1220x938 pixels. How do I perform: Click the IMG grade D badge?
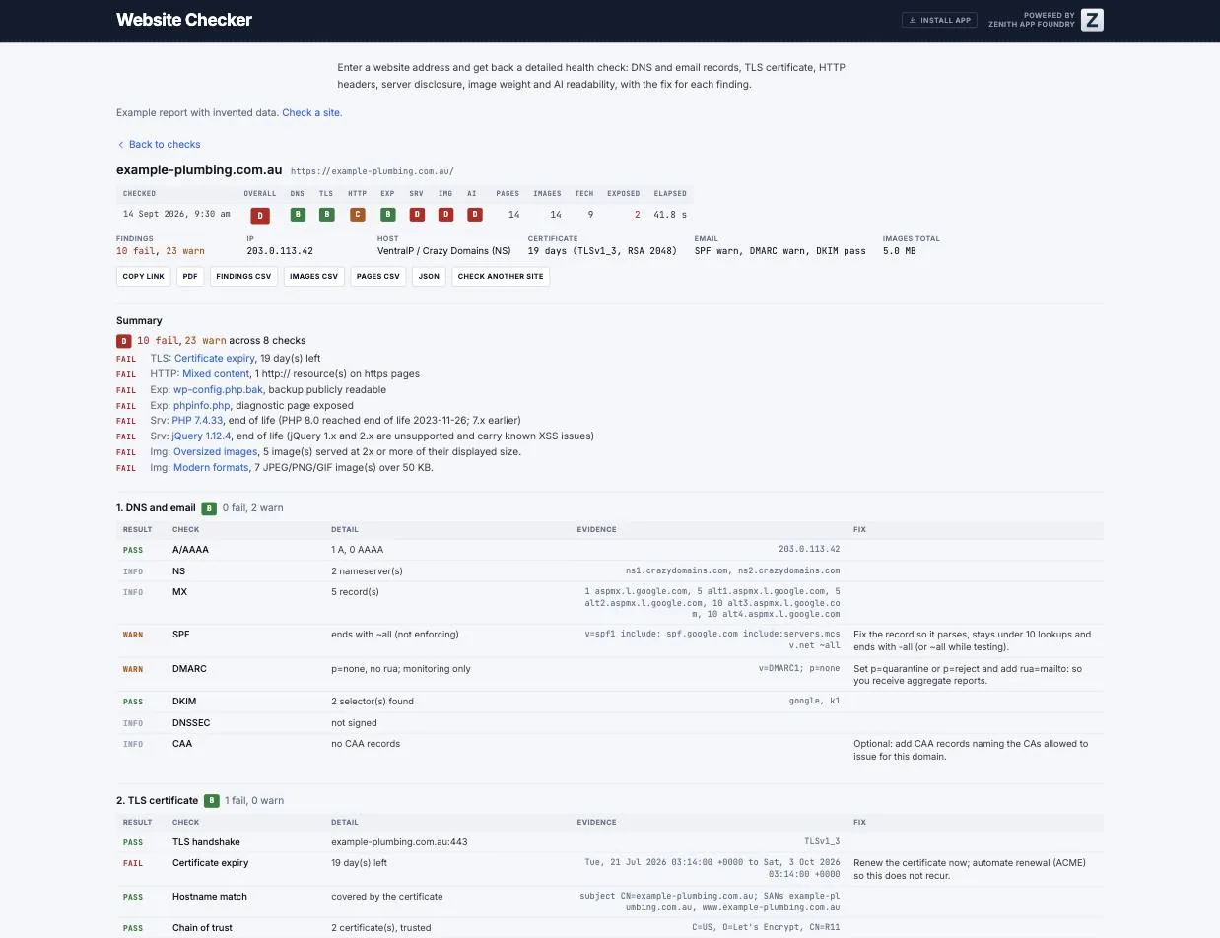tap(445, 214)
